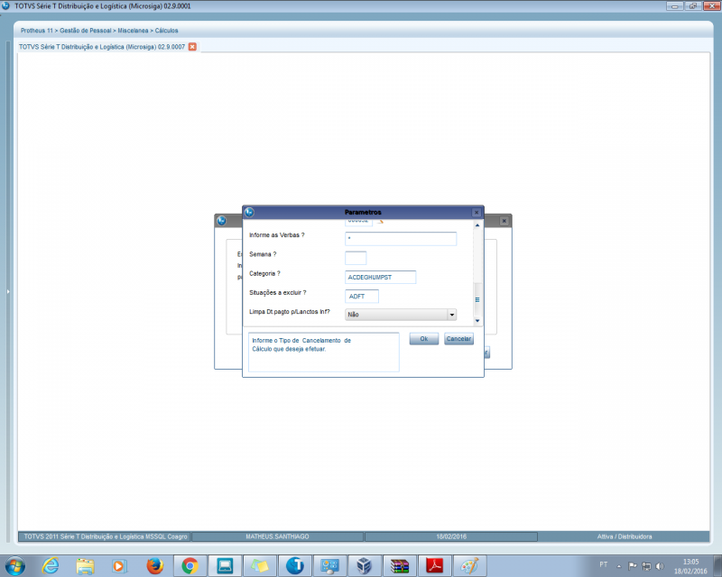Screen dimensions: 722x577
Task: Open Windows Explorer from the taskbar
Action: tap(85, 566)
